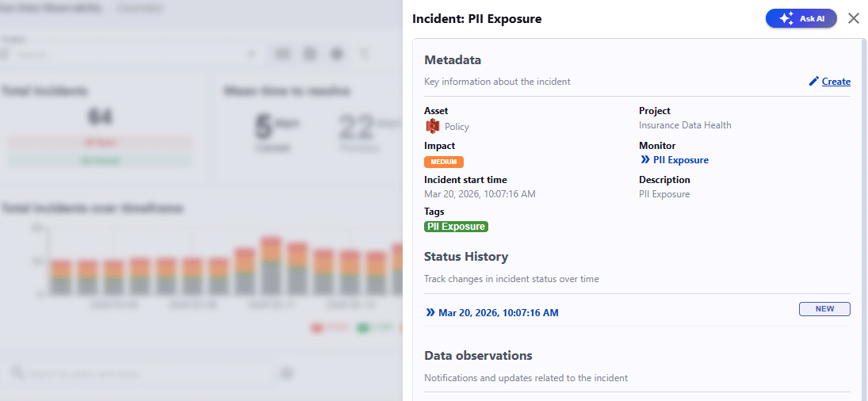
Task: Click the Metadata section heading
Action: click(453, 59)
